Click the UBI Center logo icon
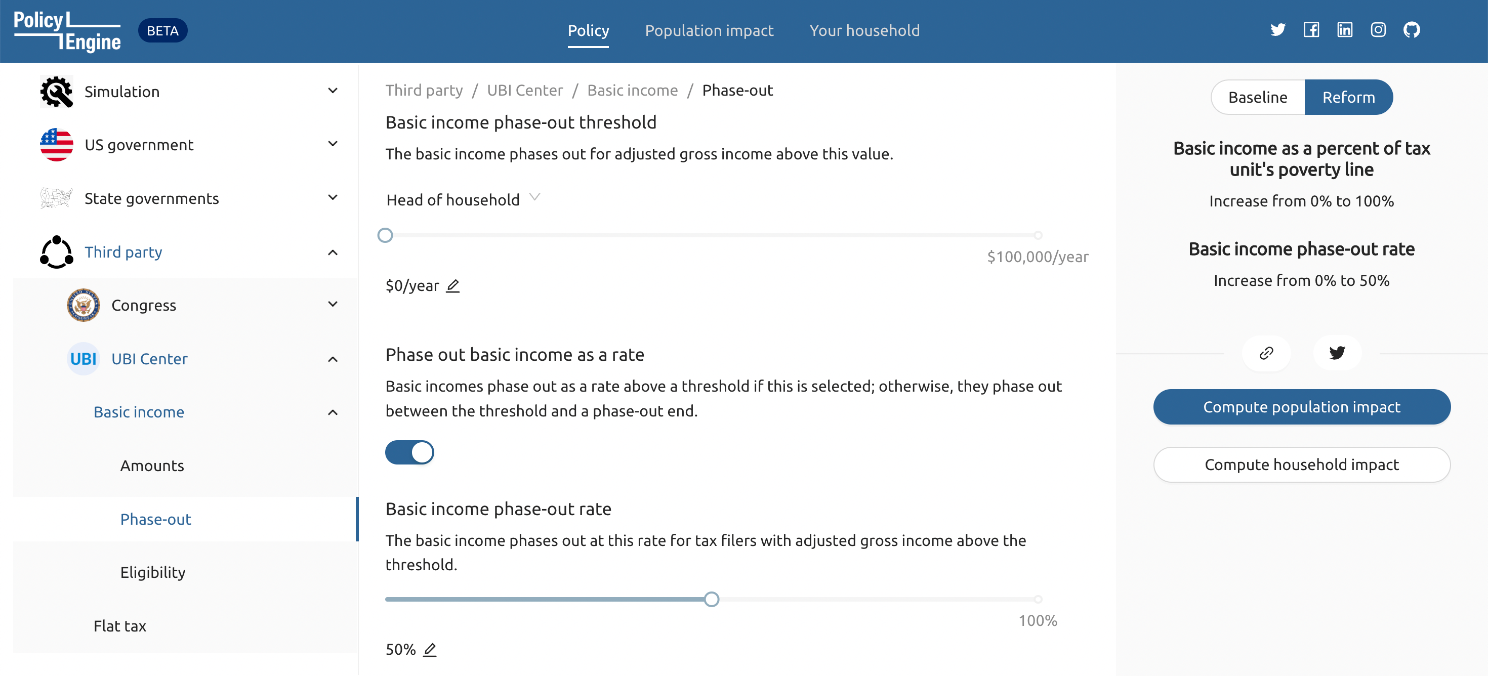 click(x=83, y=359)
